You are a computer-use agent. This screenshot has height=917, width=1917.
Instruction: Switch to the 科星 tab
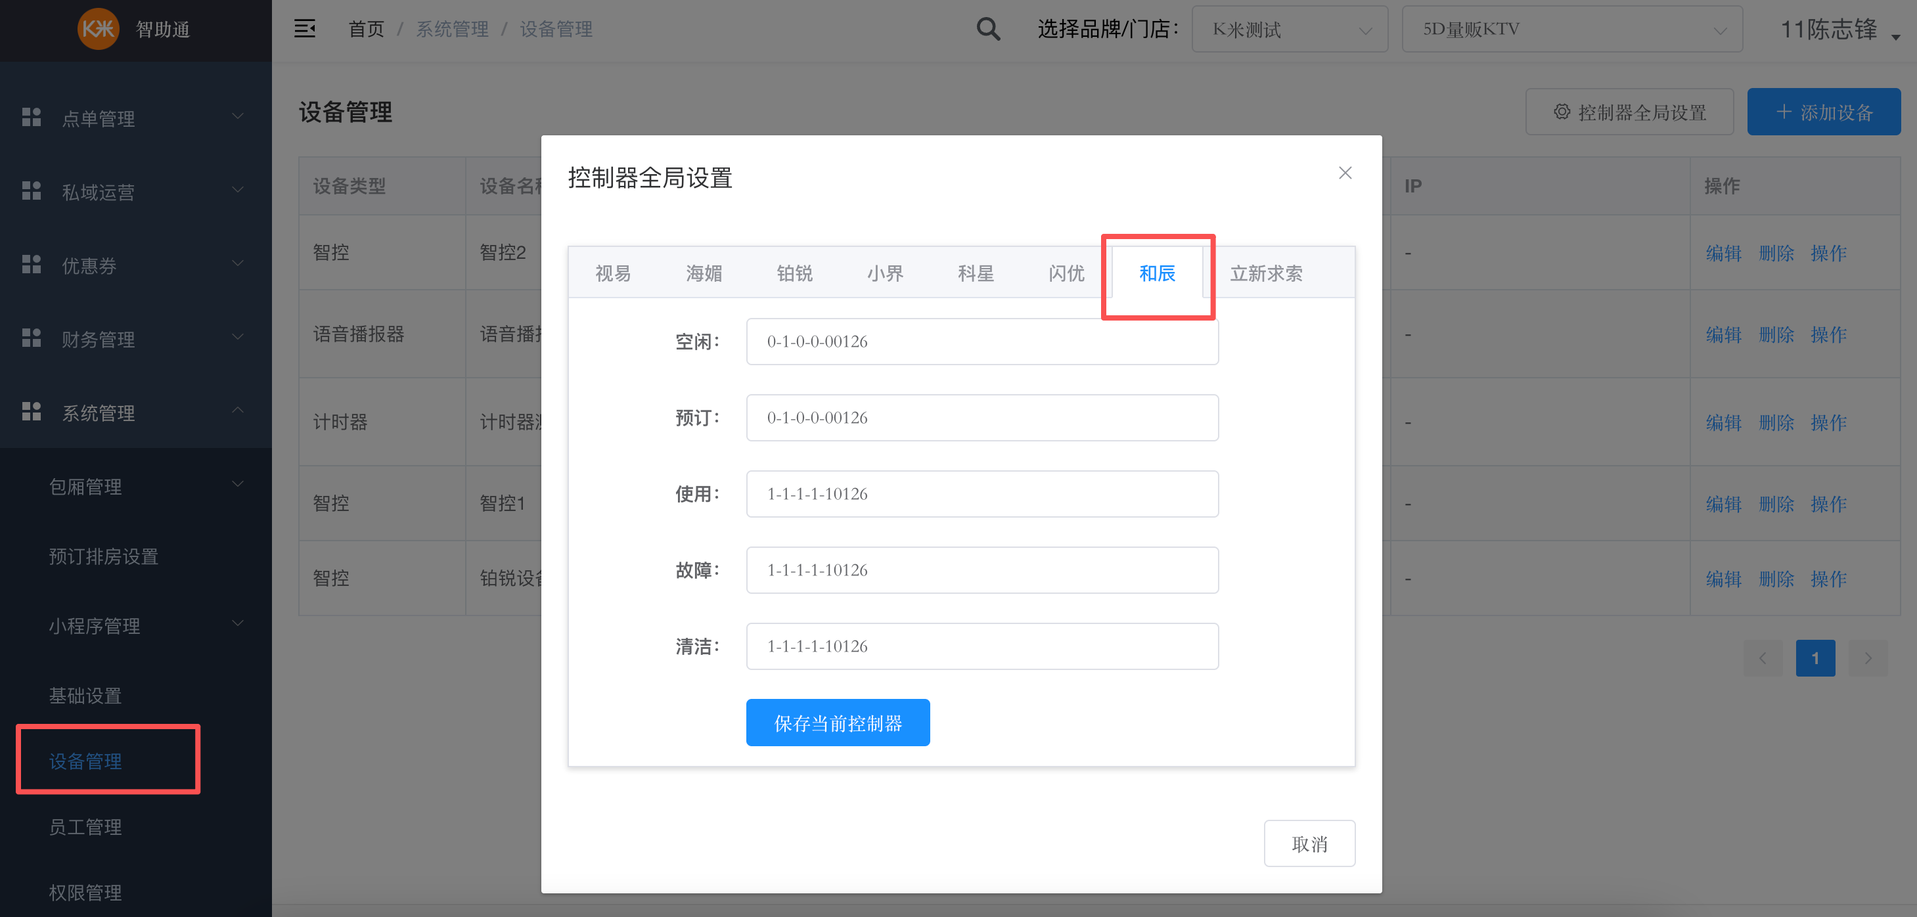[976, 273]
